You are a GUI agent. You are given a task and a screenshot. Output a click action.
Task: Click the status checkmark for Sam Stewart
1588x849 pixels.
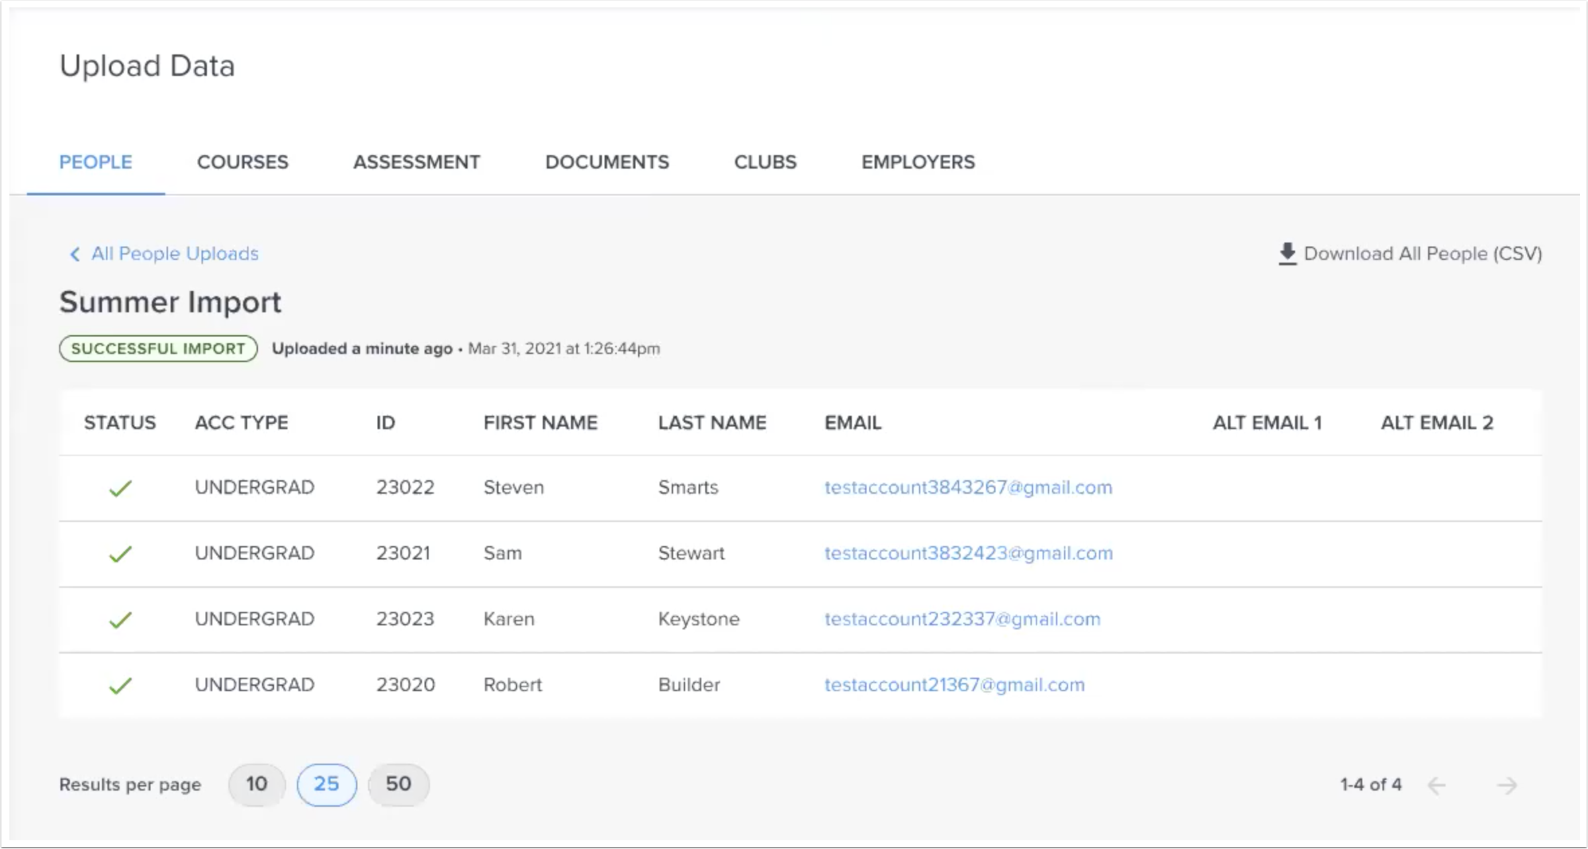click(120, 553)
